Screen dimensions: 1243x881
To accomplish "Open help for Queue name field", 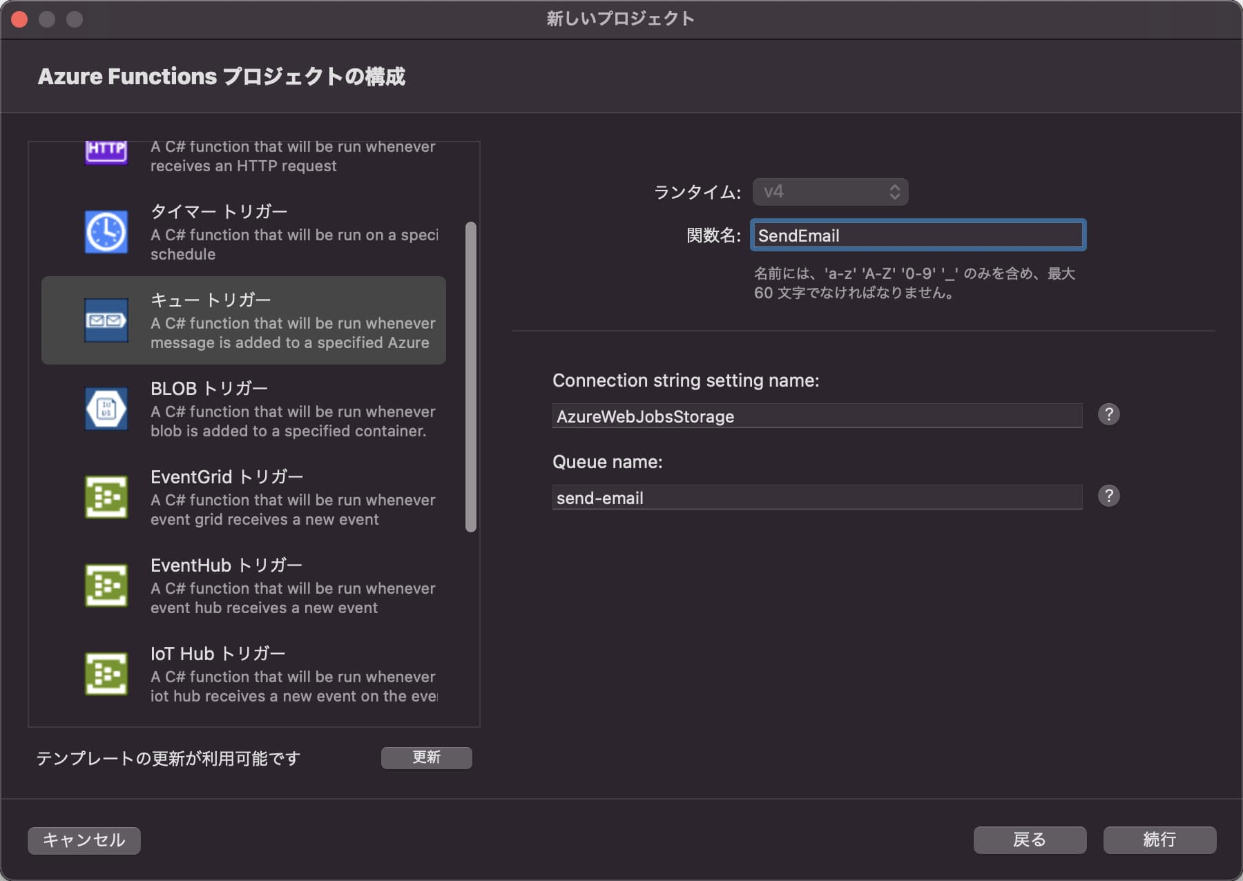I will click(1108, 496).
